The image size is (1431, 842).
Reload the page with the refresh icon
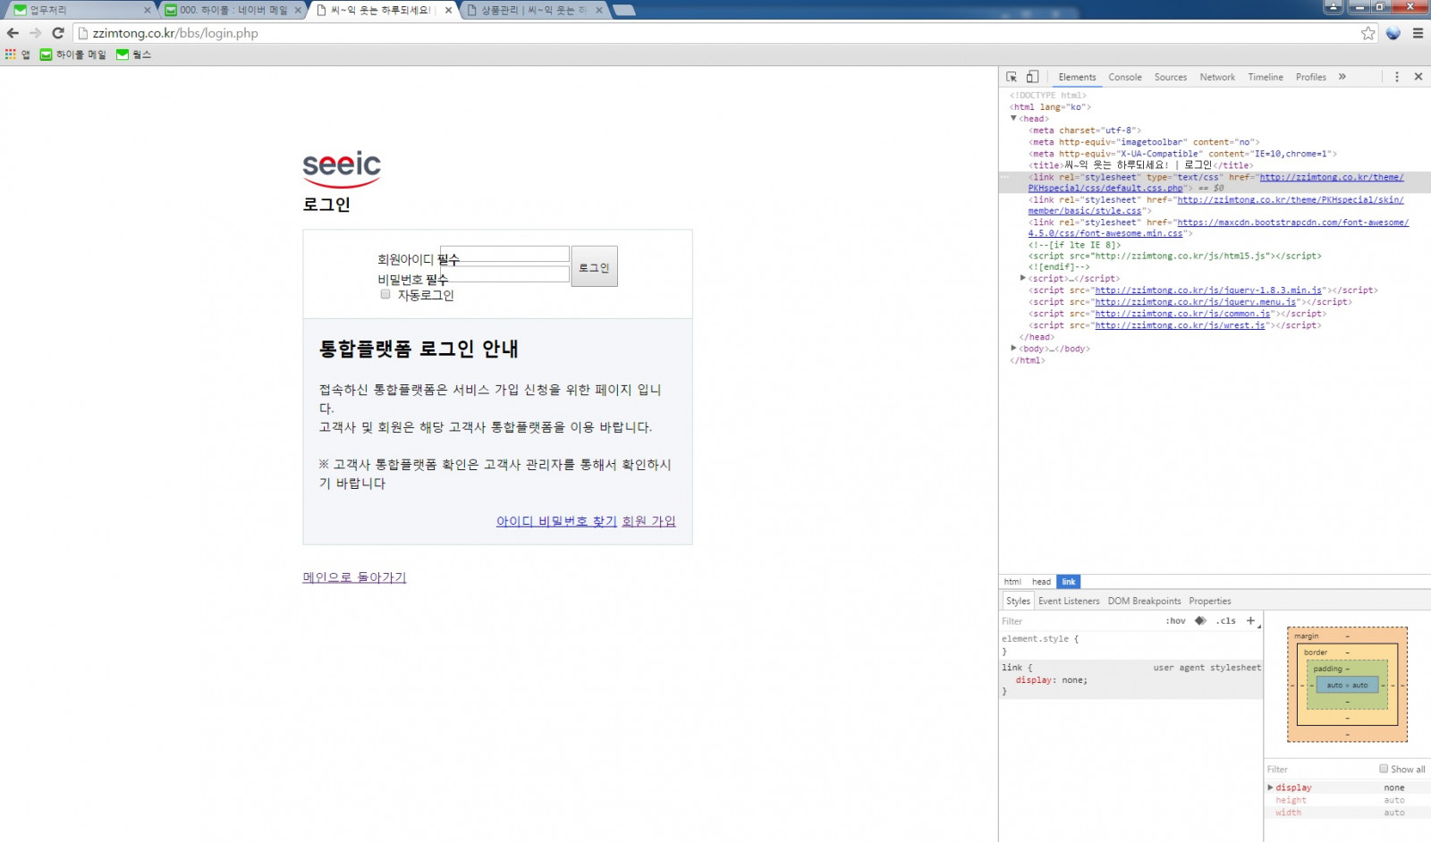[58, 33]
